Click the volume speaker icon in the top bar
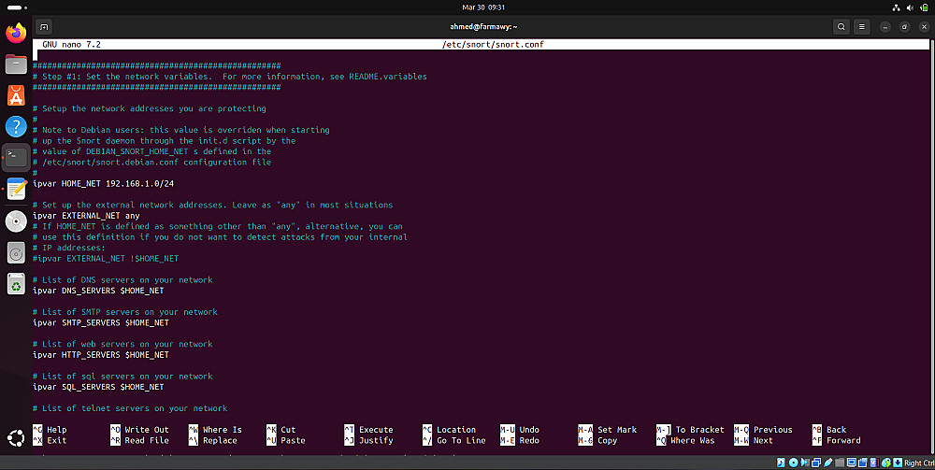 [910, 7]
